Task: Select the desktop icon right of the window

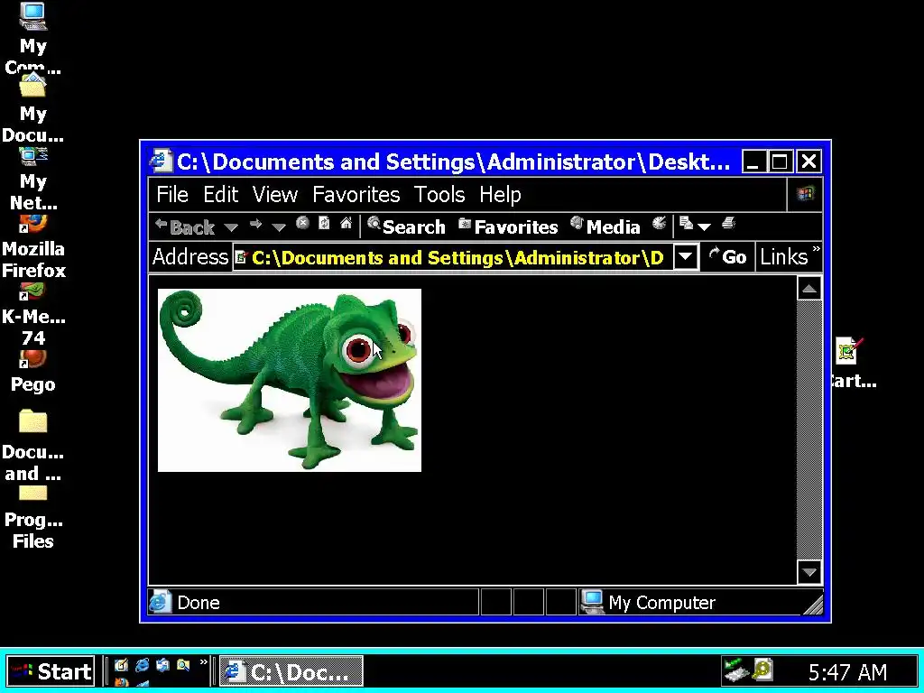Action: 850,364
